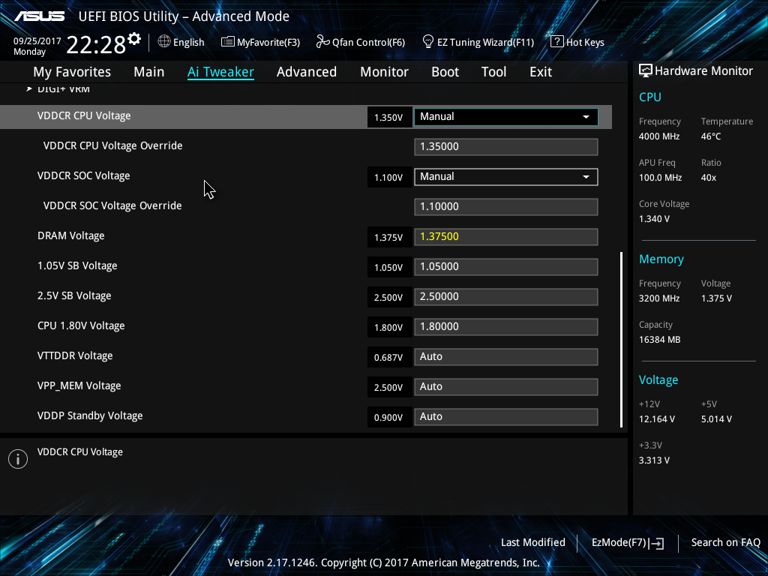Click the 12.164 V reading
The height and width of the screenshot is (576, 768).
tap(657, 419)
